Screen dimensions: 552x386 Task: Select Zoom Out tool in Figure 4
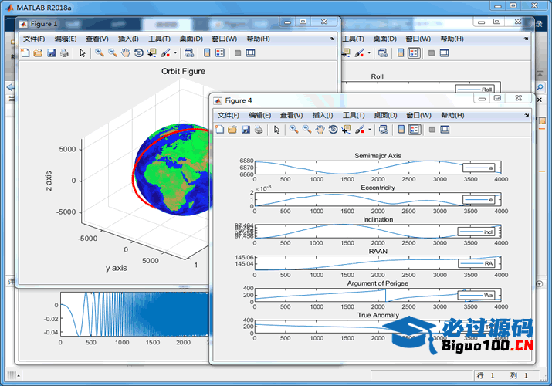coord(307,130)
